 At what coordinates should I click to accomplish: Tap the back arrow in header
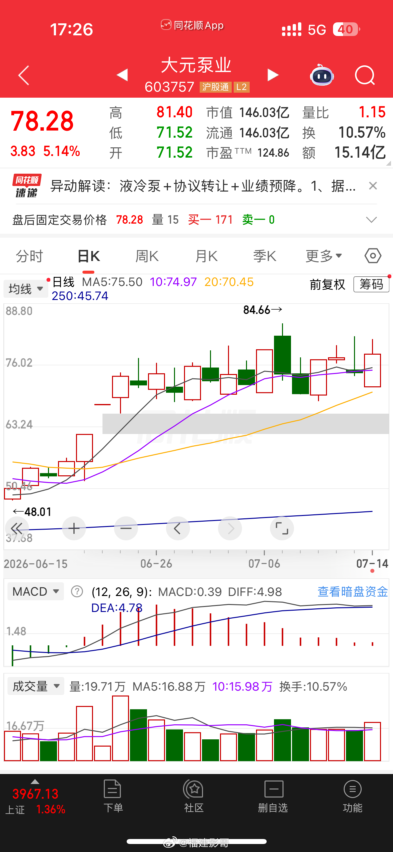[24, 75]
